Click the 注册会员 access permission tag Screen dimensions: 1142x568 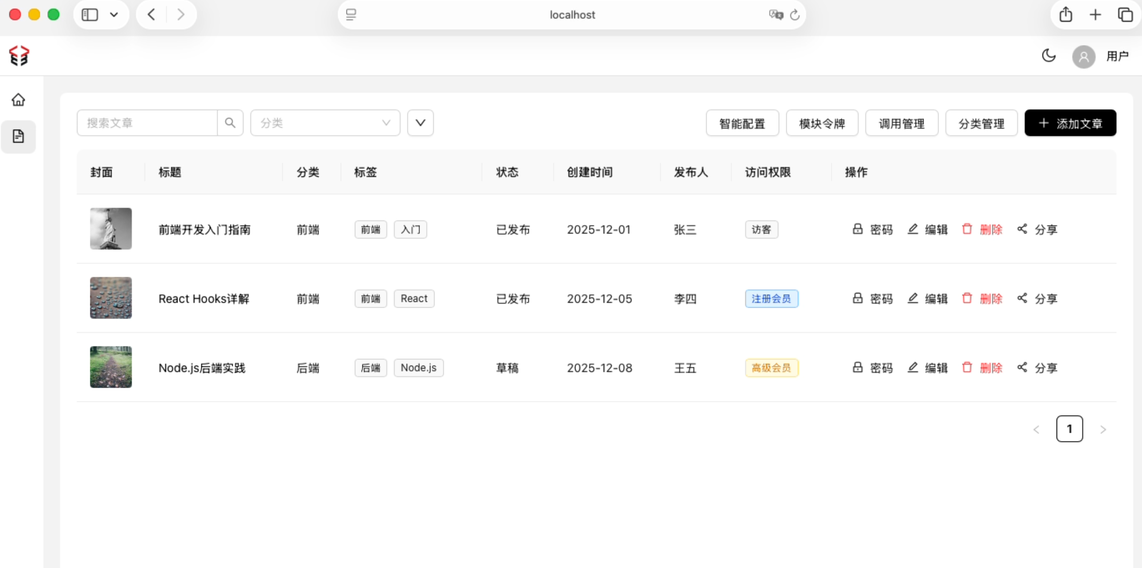point(771,298)
